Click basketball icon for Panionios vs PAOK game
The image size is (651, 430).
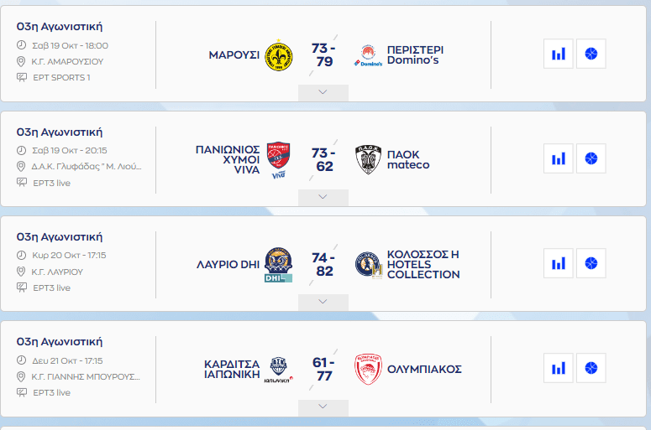[x=591, y=158]
